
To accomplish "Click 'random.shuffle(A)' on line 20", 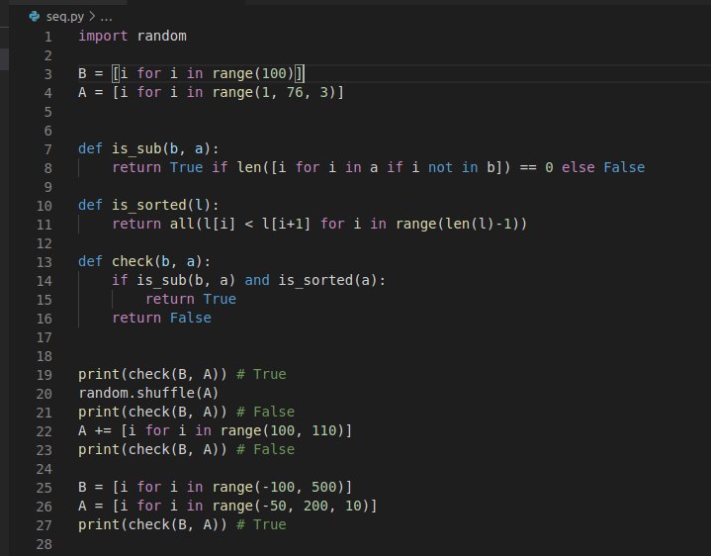I will (x=148, y=393).
